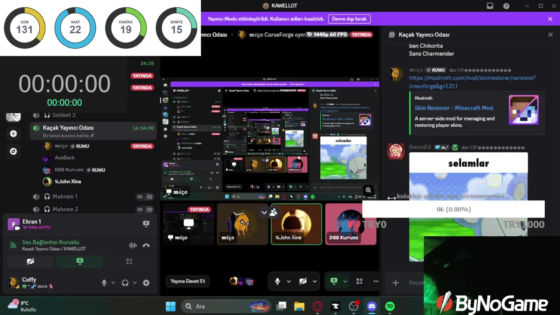Open voice connection signal details icon
Screen dimensions: 560x315
click(x=13, y=245)
